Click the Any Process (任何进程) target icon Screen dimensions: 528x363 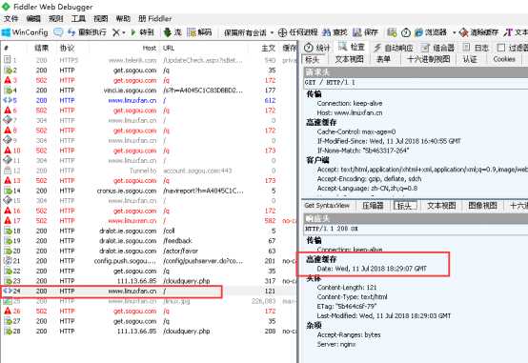(x=282, y=32)
